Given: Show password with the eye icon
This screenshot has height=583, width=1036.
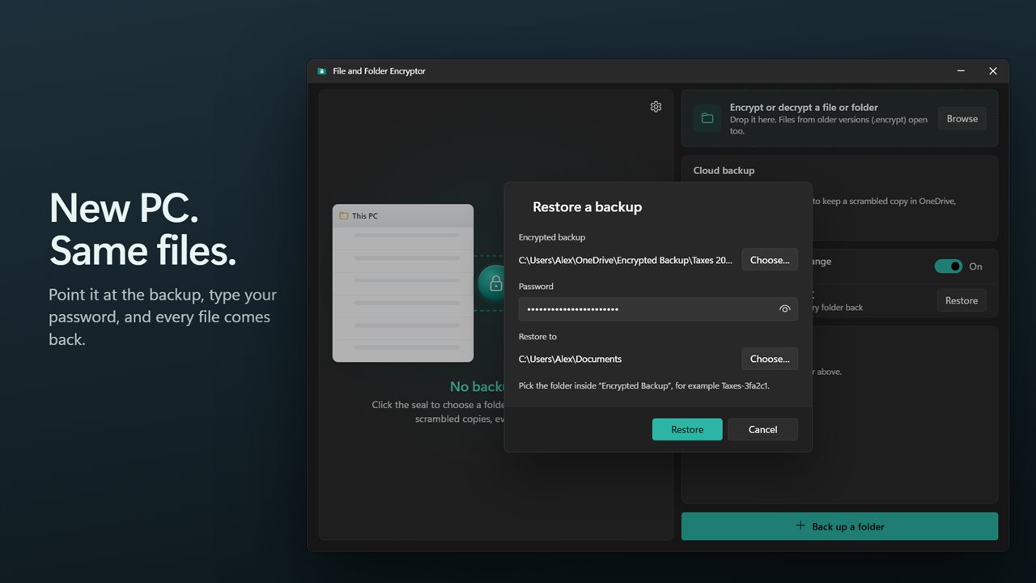Looking at the screenshot, I should coord(784,309).
